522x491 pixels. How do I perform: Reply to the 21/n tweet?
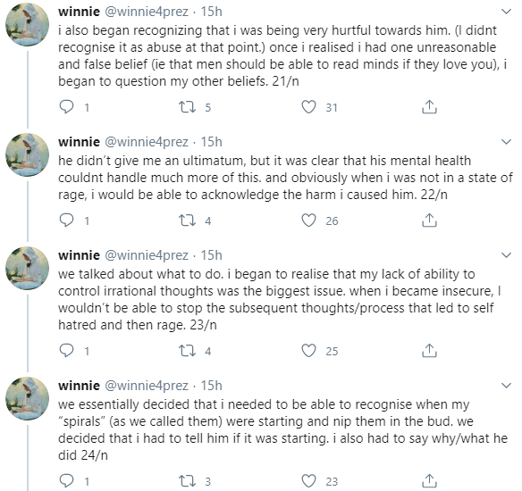point(66,107)
